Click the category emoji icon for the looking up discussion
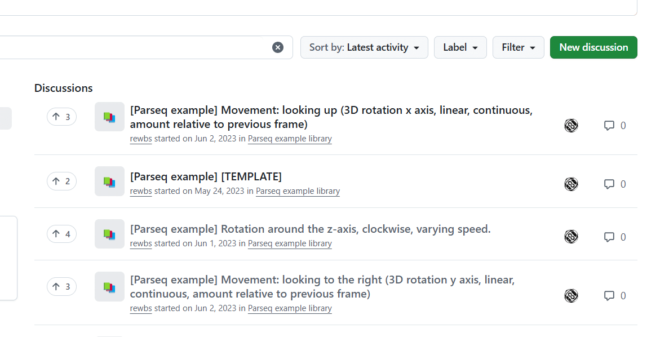This screenshot has height=337, width=669. click(109, 117)
